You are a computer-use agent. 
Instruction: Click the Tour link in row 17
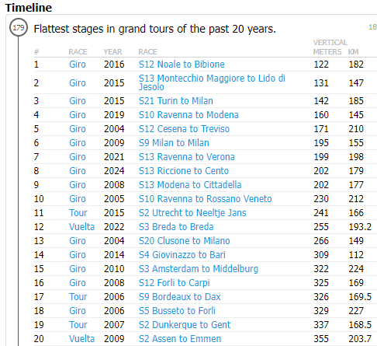click(78, 297)
